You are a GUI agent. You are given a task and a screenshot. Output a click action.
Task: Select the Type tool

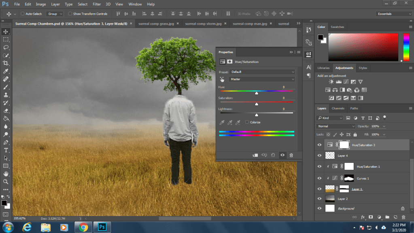pos(6,150)
